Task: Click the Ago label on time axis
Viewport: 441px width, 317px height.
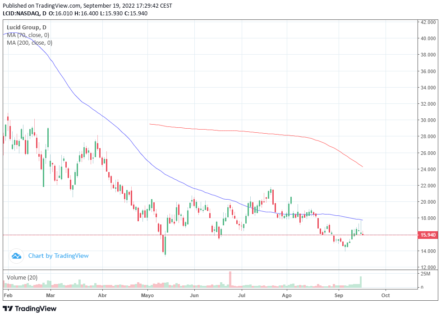Action: click(x=287, y=295)
